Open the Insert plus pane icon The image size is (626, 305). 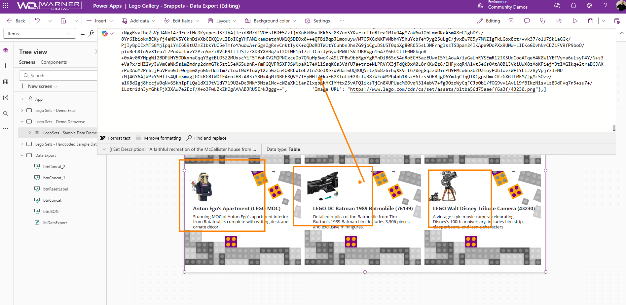[6, 66]
